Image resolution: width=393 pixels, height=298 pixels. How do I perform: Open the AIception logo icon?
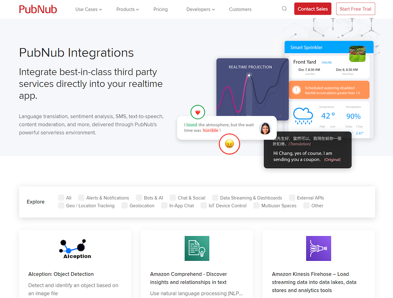click(x=75, y=249)
